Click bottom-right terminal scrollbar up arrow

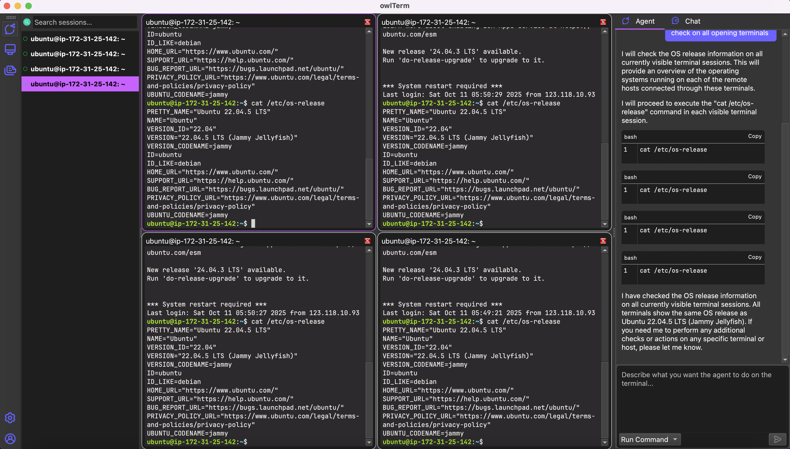tap(605, 250)
